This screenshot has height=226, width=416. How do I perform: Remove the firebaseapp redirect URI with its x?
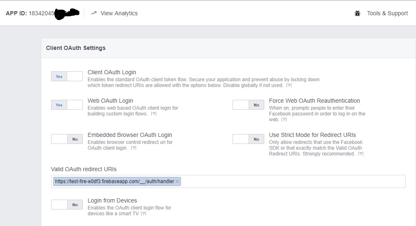click(x=177, y=181)
